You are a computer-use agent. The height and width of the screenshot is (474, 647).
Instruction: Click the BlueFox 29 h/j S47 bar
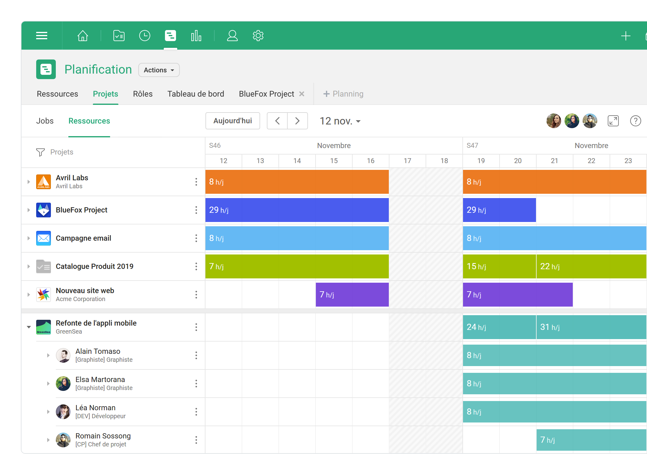click(500, 210)
